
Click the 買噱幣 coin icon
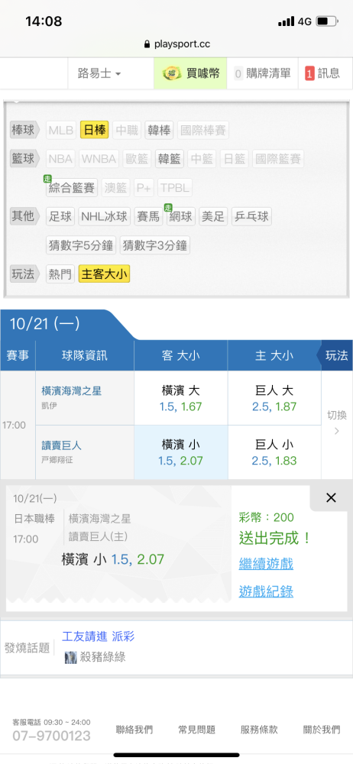click(172, 73)
